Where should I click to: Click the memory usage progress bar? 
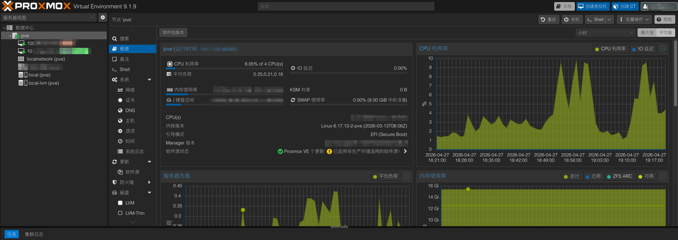225,94
